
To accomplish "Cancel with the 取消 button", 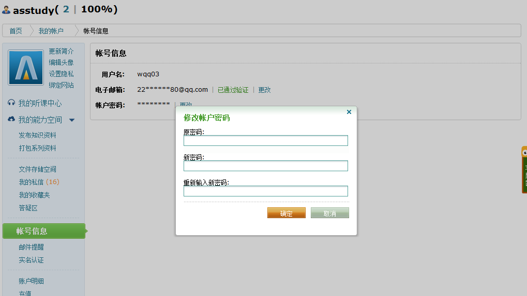I will coord(330,213).
